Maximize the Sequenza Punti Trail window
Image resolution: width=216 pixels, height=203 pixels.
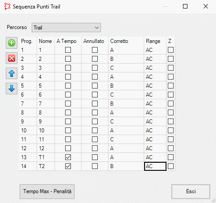click(x=185, y=6)
